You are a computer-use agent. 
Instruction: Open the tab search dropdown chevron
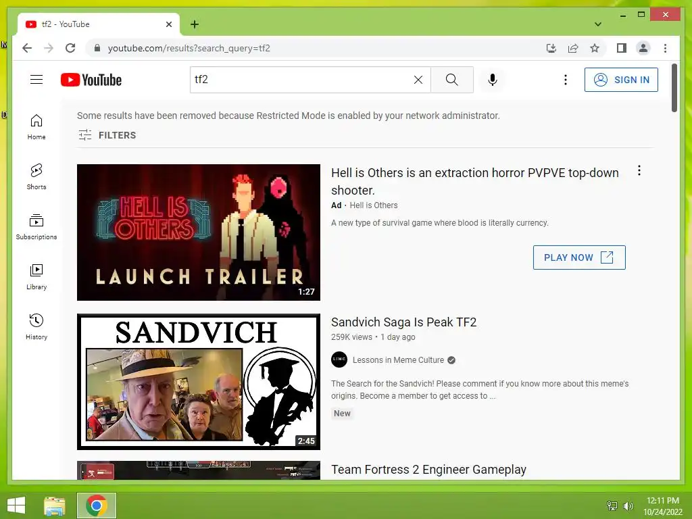pos(597,24)
